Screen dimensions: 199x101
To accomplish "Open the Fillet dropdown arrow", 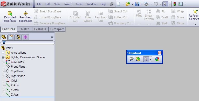I will tap(139, 24).
